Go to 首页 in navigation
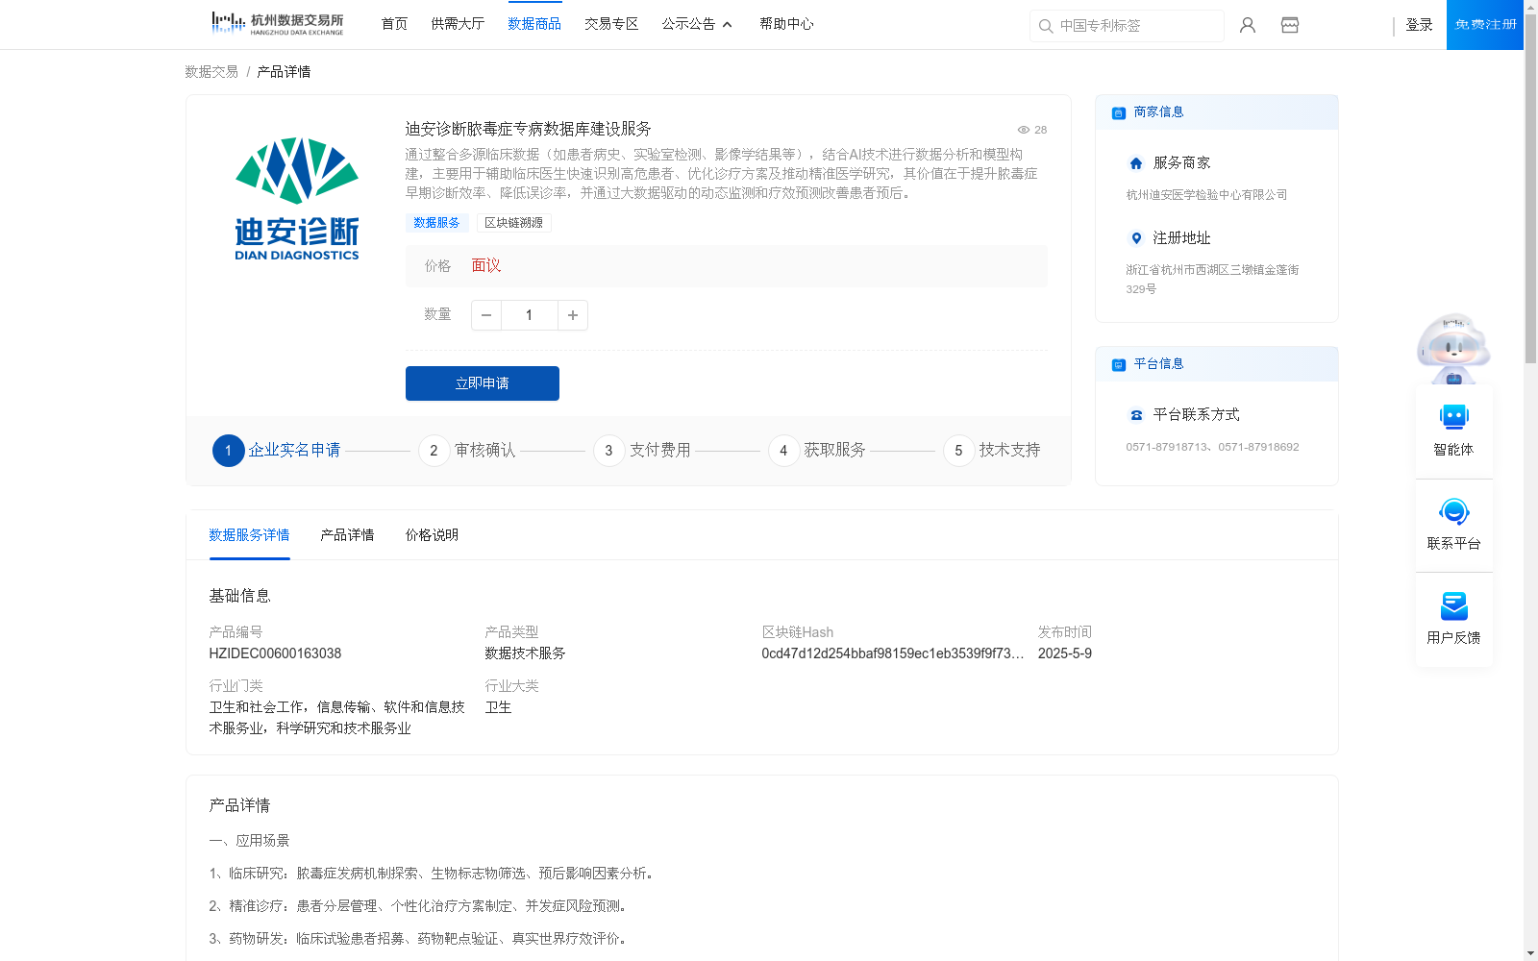1538x961 pixels. [394, 24]
